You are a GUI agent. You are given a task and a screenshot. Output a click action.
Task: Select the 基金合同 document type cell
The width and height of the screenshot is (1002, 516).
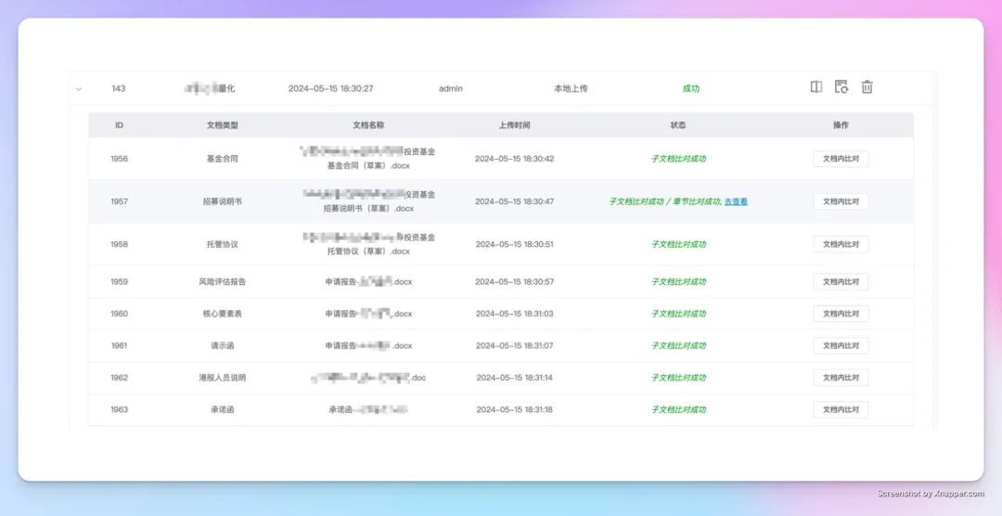[223, 159]
